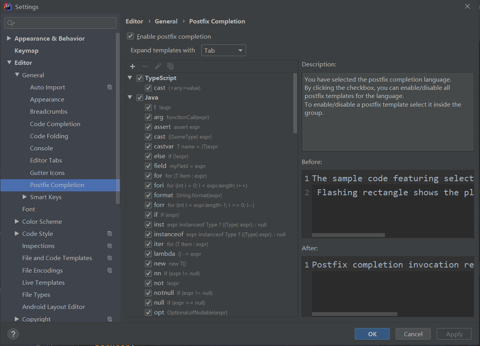This screenshot has width=480, height=346.
Task: Open the Auto Import settings page
Action: (x=48, y=87)
